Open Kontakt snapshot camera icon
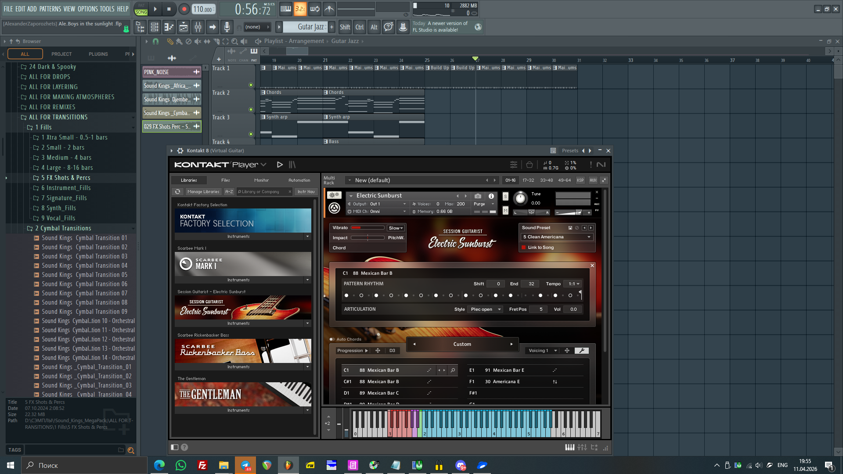This screenshot has height=474, width=843. pos(478,196)
